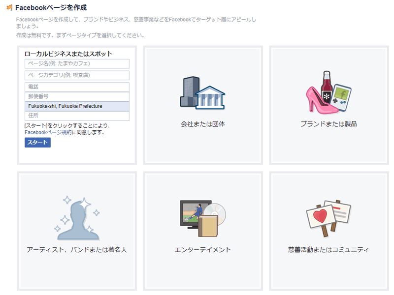Focus the ページ名 input field
This screenshot has width=394, height=295.
coord(77,64)
